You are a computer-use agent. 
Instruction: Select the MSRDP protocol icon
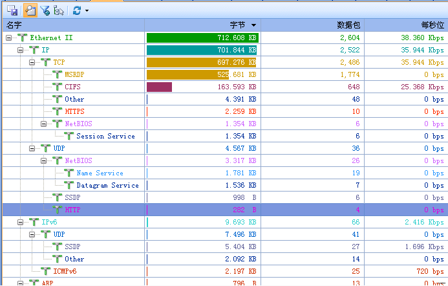click(57, 74)
